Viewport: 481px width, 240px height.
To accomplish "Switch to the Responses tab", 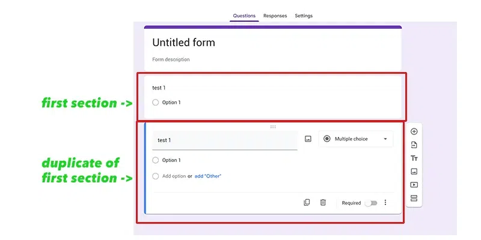I will [x=275, y=16].
